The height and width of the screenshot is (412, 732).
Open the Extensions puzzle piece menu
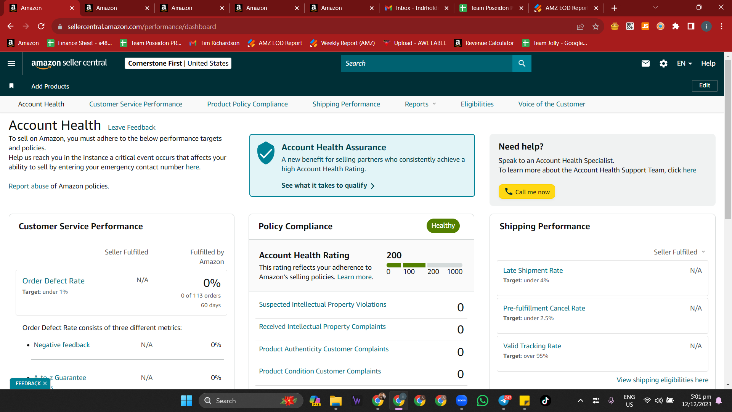[676, 26]
